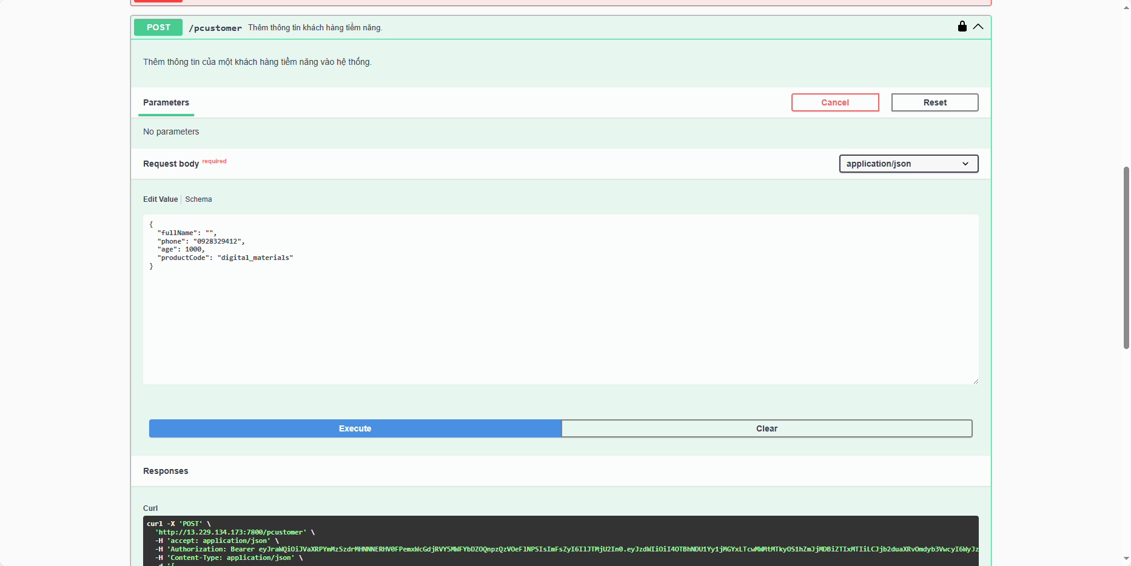Clear the response with the Clear button
Screen dimensions: 1131x566
click(x=767, y=428)
